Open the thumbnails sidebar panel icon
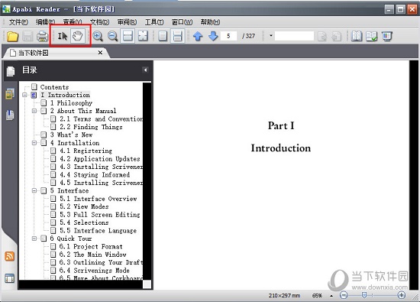This screenshot has width=420, height=302. coord(10,93)
